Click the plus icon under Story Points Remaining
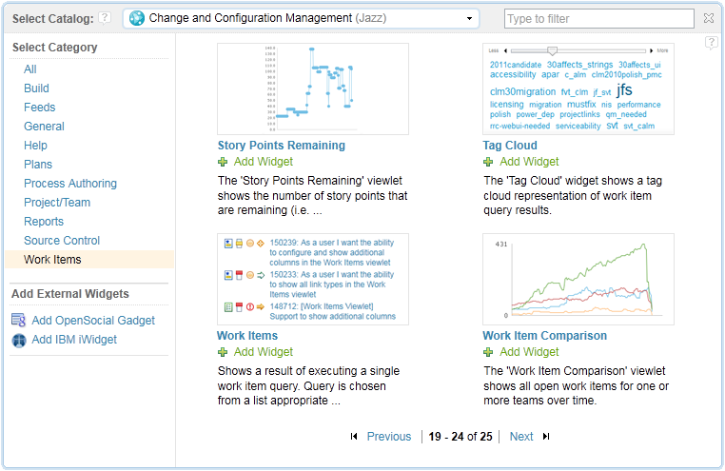This screenshot has height=471, width=725. pos(223,162)
